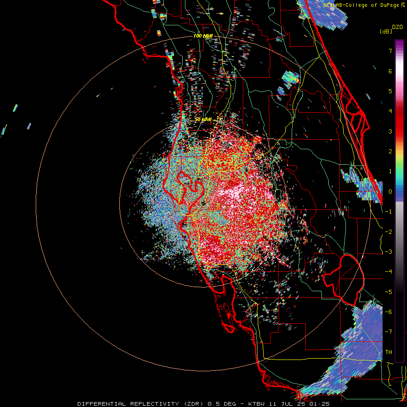407x407 pixels.
Task: Click the '5' value on color scale
Action: [x=390, y=91]
